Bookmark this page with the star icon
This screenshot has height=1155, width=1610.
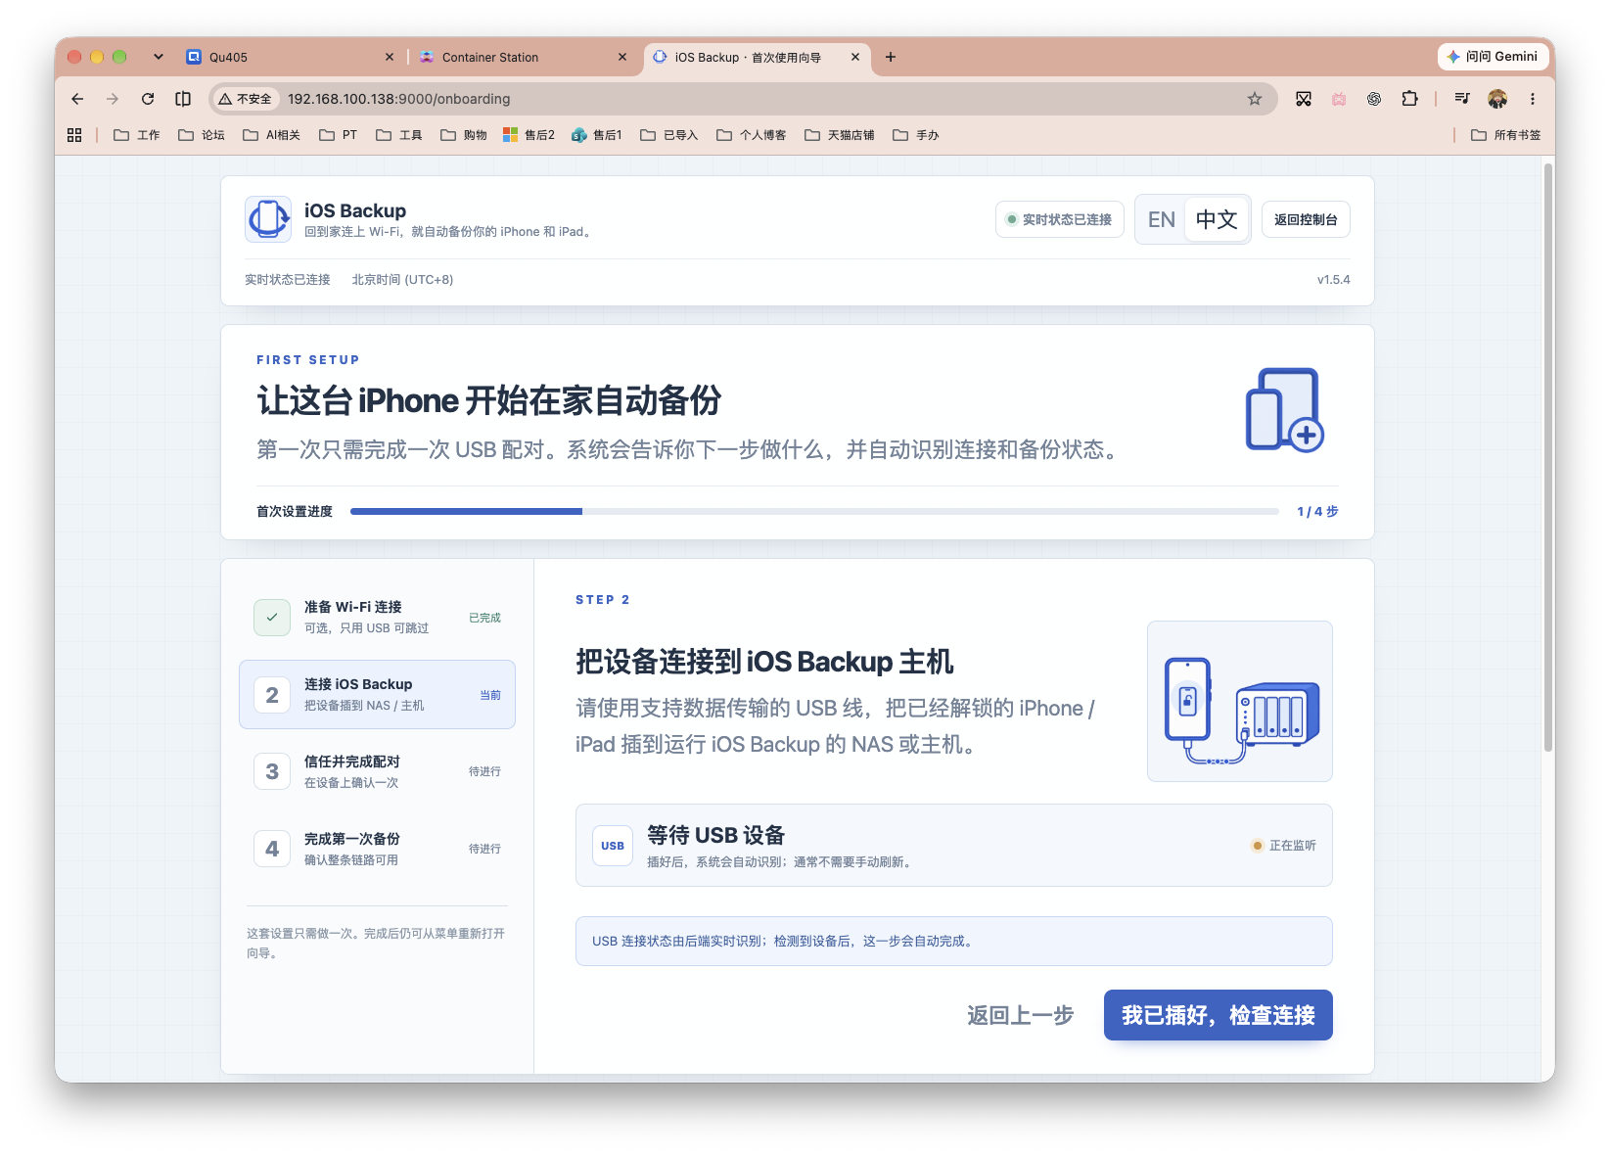(x=1255, y=99)
